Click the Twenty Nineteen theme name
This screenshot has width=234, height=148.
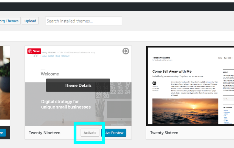(45, 133)
